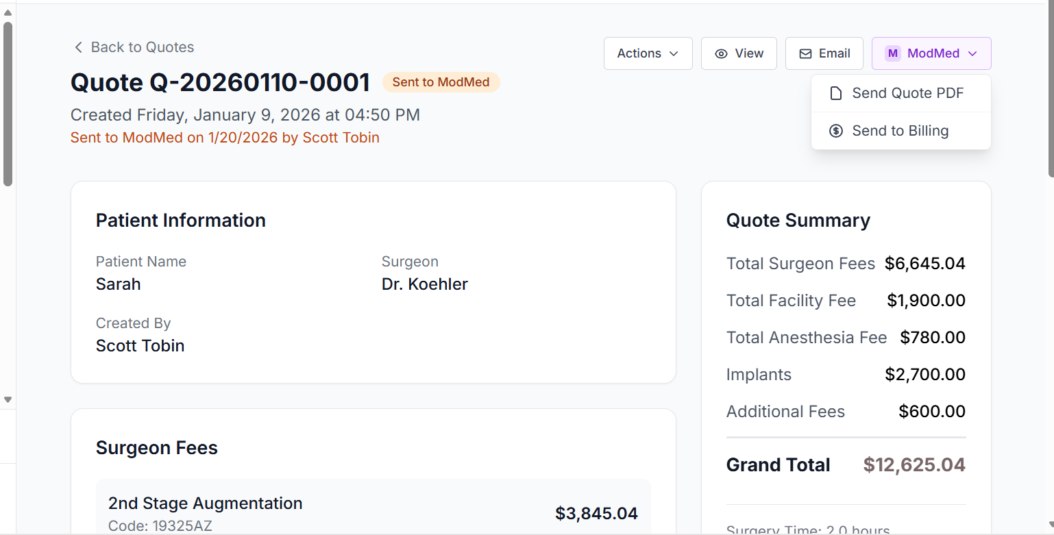Click surgeon name Dr. Koehler
The image size is (1054, 535).
(x=425, y=284)
